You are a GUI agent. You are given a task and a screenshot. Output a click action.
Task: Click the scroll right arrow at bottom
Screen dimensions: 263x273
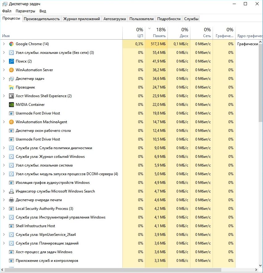tap(256, 270)
